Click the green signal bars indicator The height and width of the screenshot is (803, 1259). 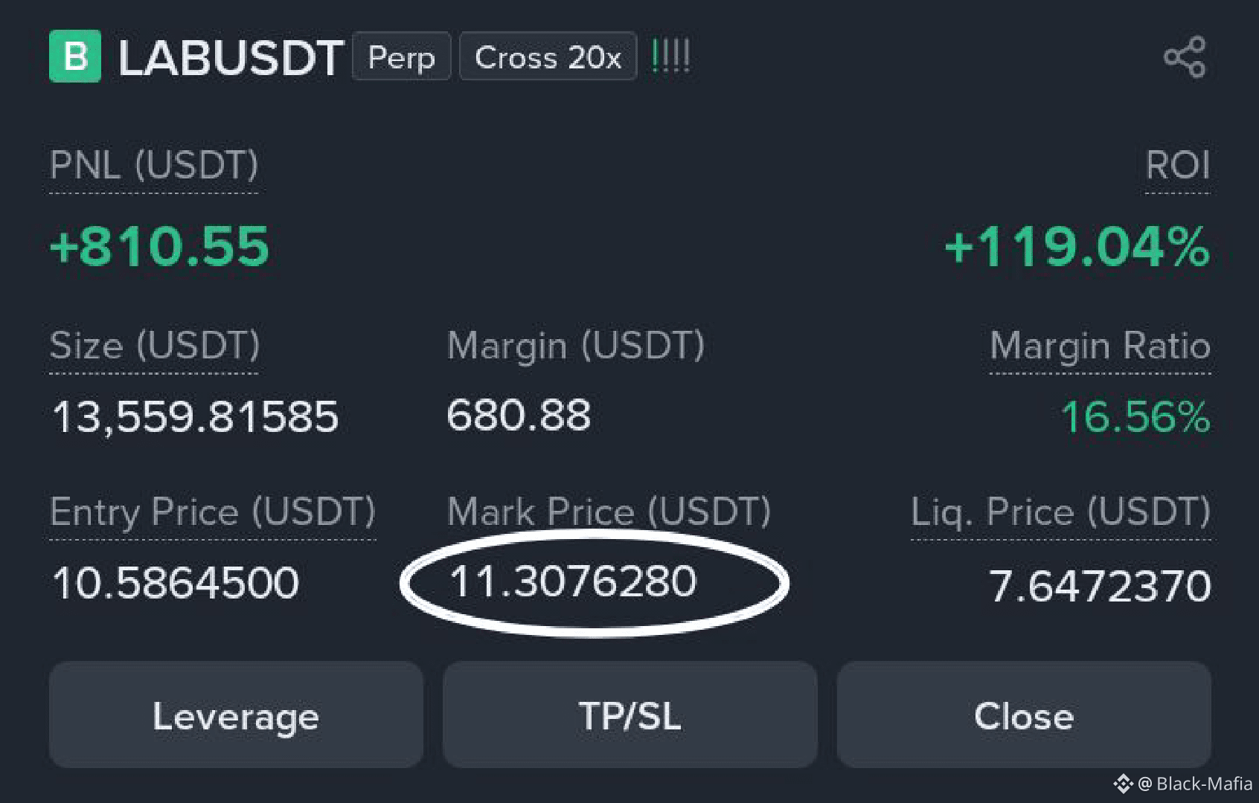(x=670, y=56)
